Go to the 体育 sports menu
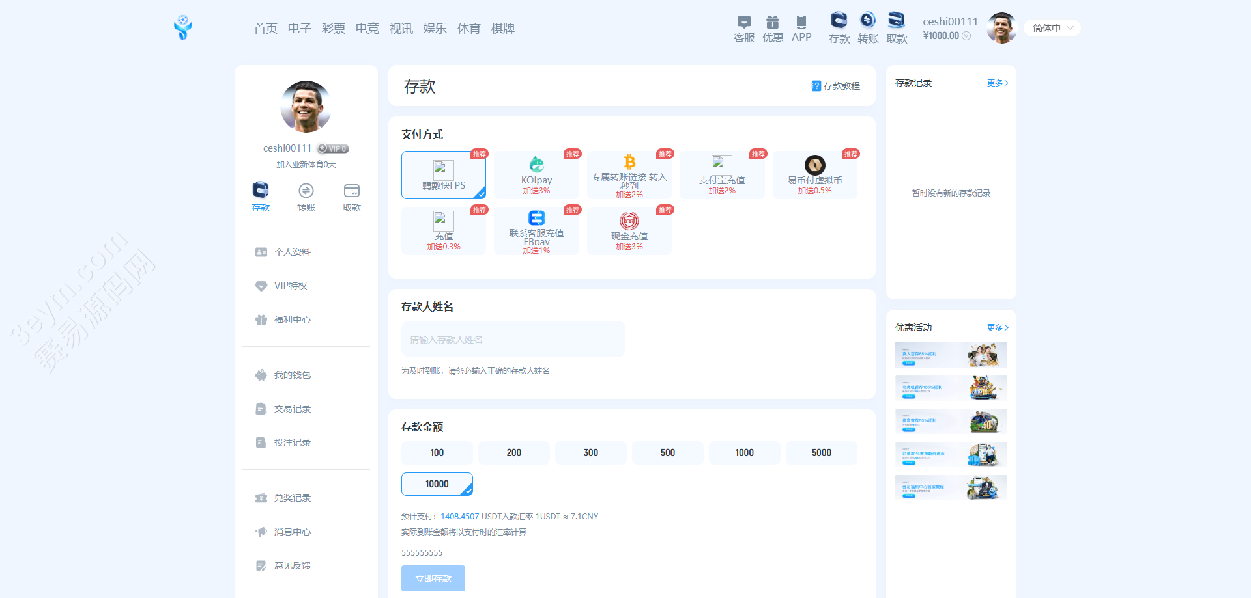Viewport: 1251px width, 598px height. pos(468,29)
